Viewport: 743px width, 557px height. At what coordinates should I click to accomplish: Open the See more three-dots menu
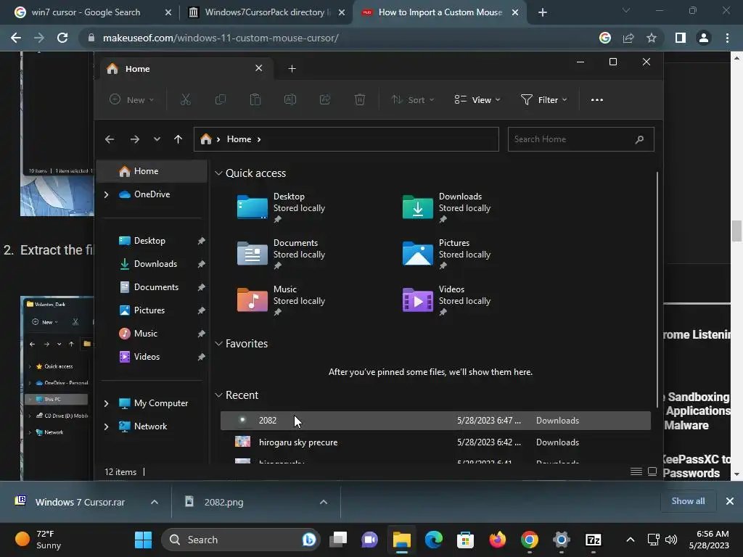point(597,100)
